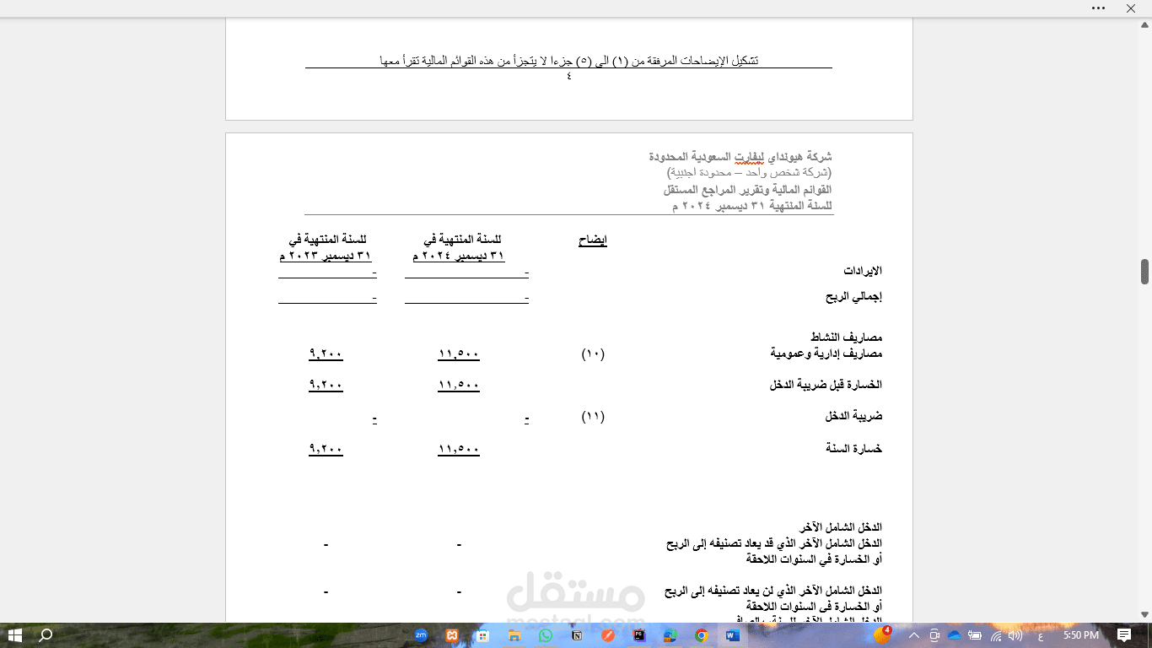This screenshot has width=1152, height=648.
Task: Open File Explorer from the taskbar
Action: (514, 634)
